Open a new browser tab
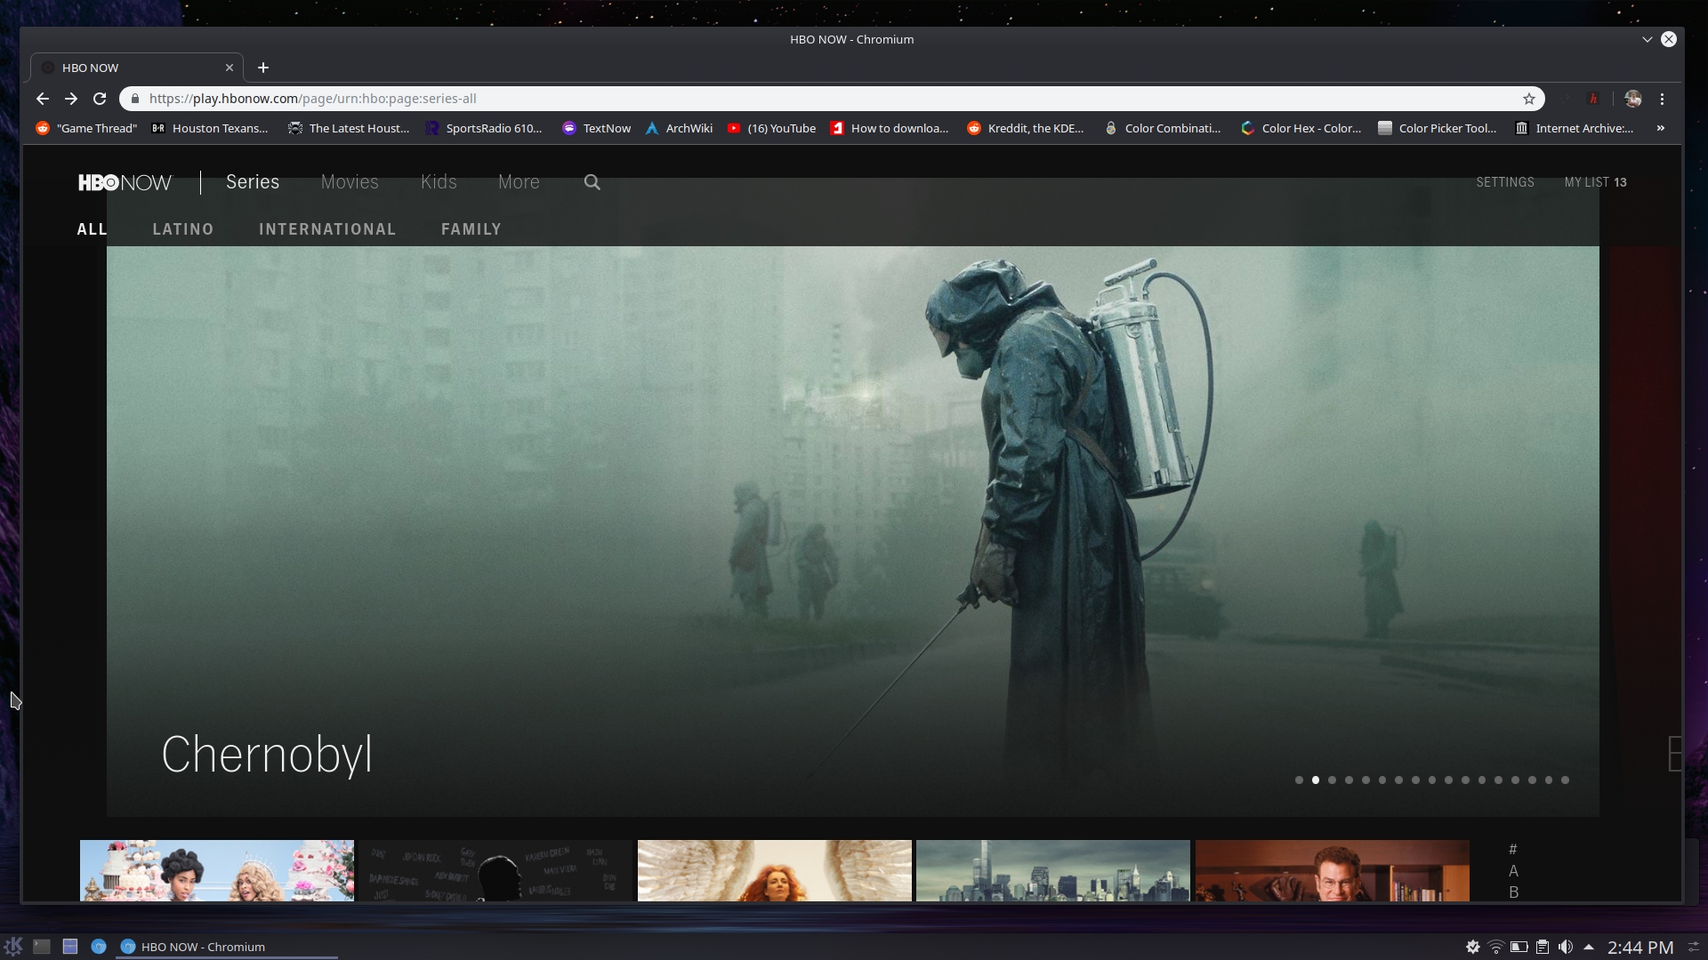Viewport: 1708px width, 960px height. (x=263, y=68)
